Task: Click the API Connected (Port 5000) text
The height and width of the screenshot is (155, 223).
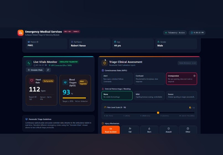Action: tap(61, 65)
